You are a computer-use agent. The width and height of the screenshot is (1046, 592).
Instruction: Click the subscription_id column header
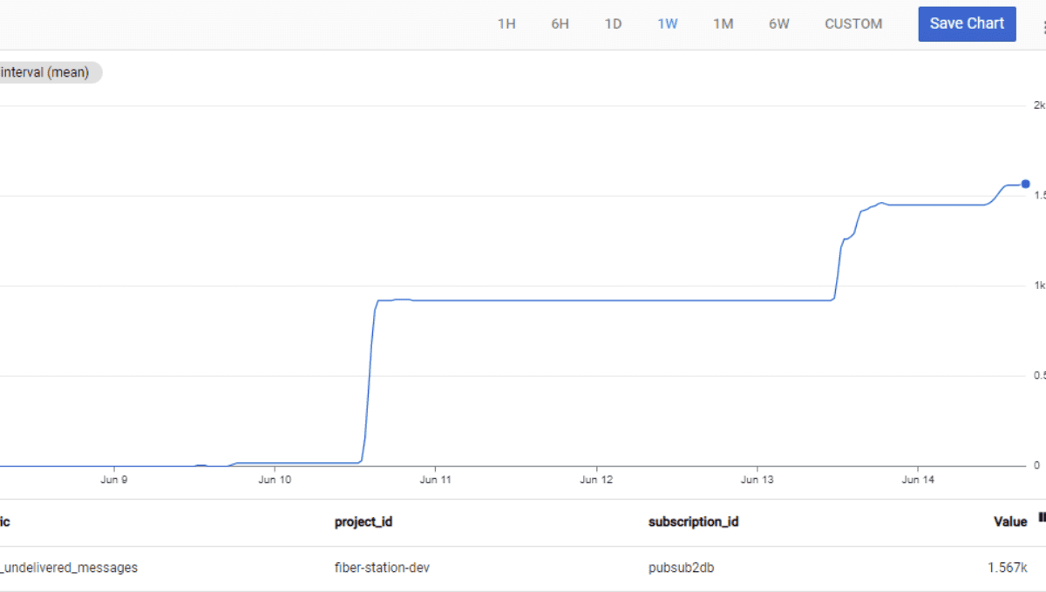[693, 521]
